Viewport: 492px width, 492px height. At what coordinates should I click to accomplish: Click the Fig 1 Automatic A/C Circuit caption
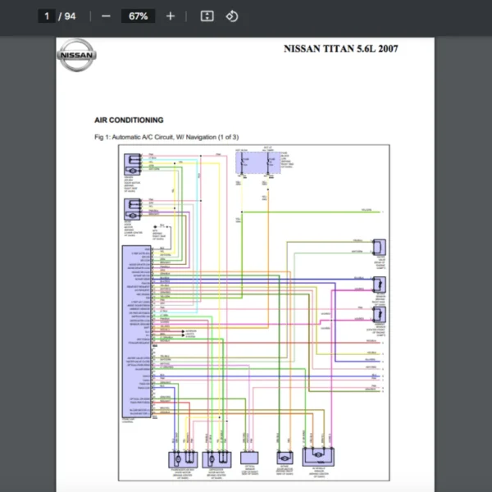pyautogui.click(x=166, y=137)
